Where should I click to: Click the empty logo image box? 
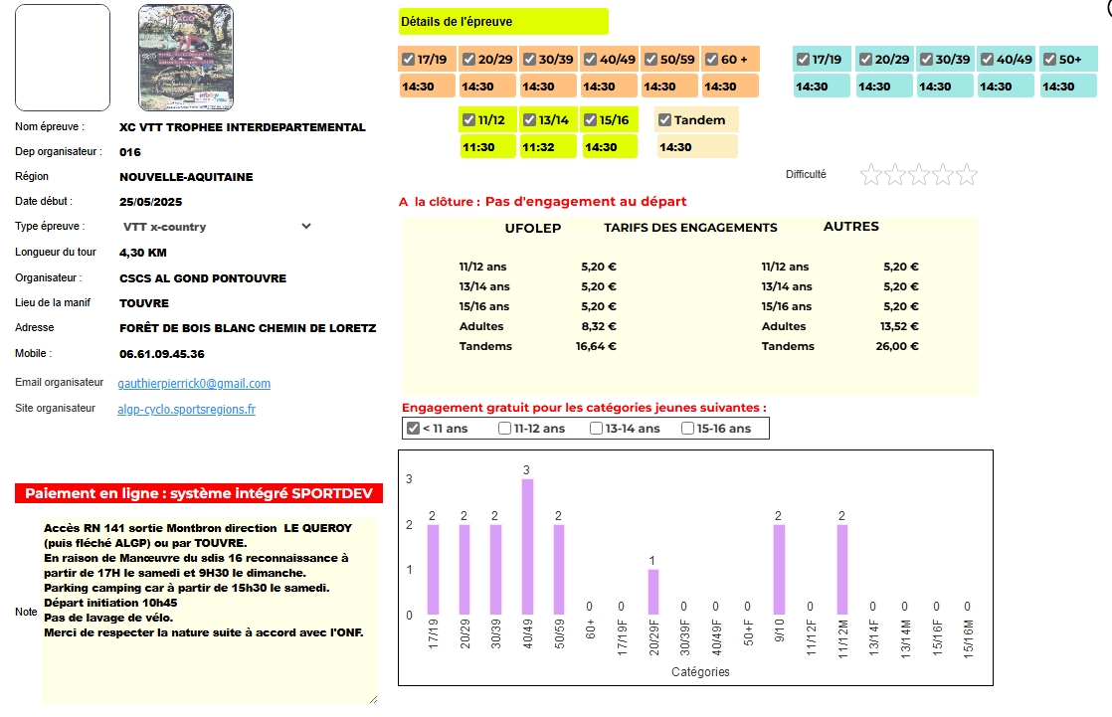(63, 58)
